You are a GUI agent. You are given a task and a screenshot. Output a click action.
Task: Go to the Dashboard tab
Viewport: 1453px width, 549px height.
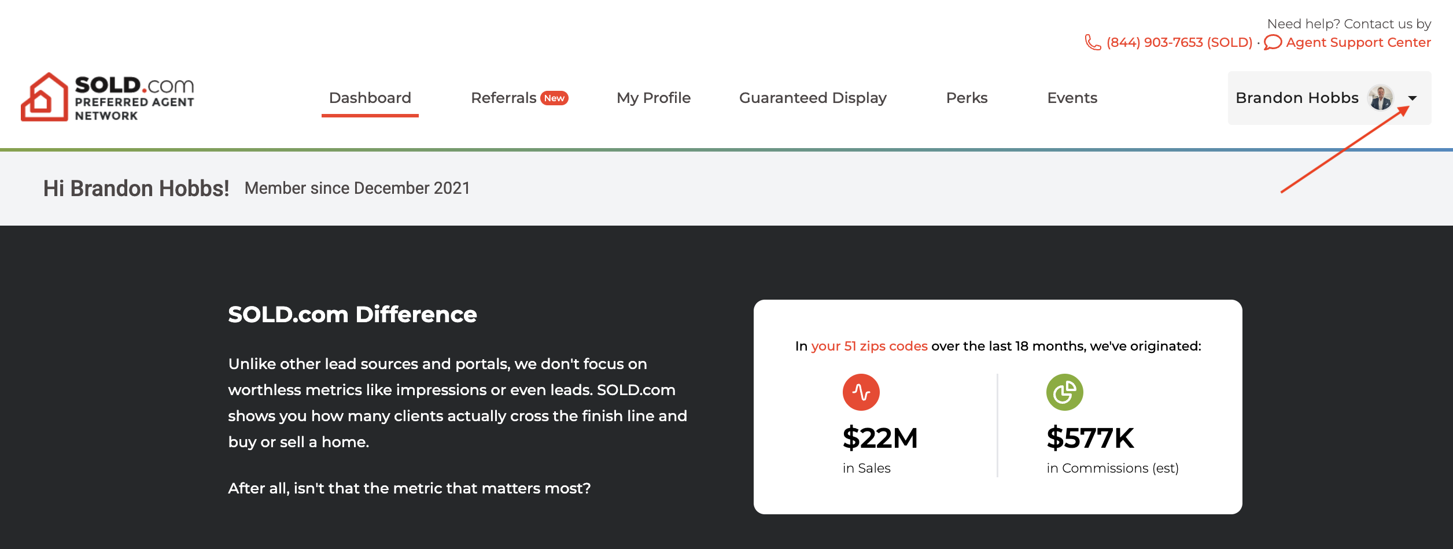tap(370, 98)
